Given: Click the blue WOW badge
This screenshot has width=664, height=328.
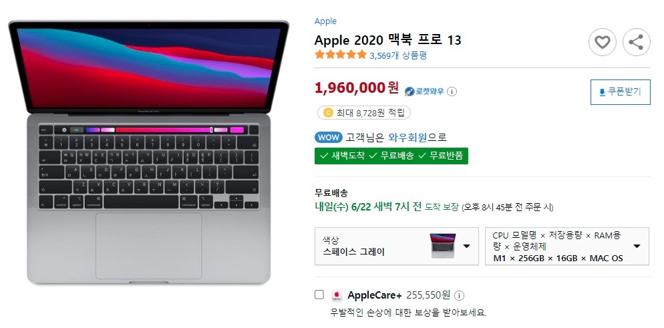Looking at the screenshot, I should pyautogui.click(x=329, y=138).
